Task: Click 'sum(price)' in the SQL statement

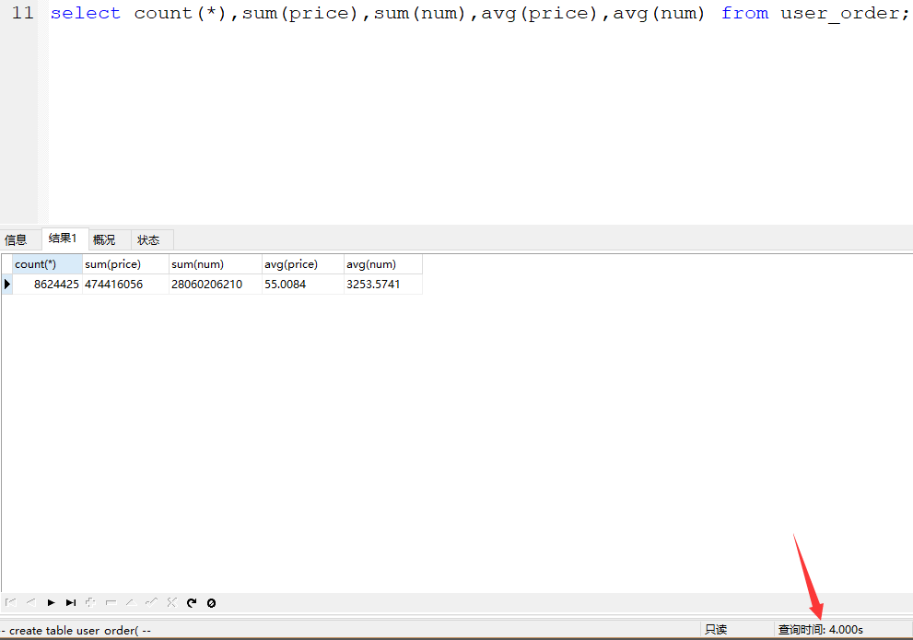Action: click(299, 14)
